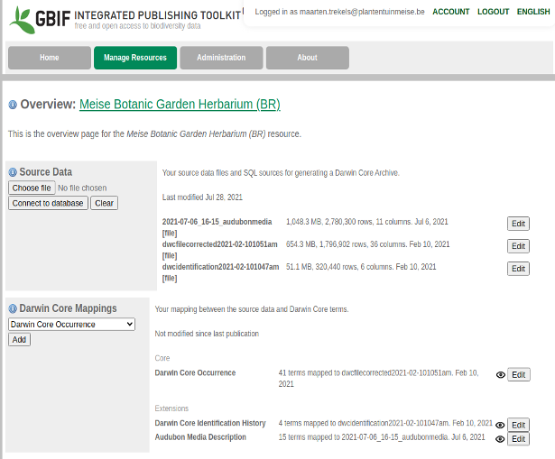Click '15 terms mapped' description text
This screenshot has width=555, height=459.
(382, 437)
